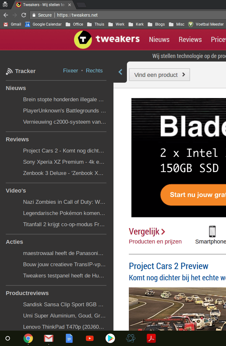Open the Chrome OS launcher circle
Image resolution: width=226 pixels, height=346 pixels.
[x=8, y=338]
